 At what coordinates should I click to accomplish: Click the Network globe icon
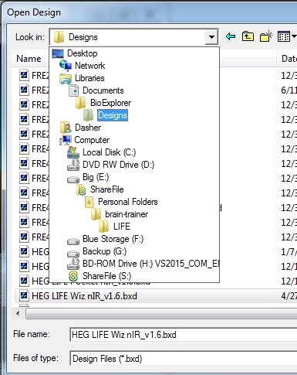click(x=66, y=66)
